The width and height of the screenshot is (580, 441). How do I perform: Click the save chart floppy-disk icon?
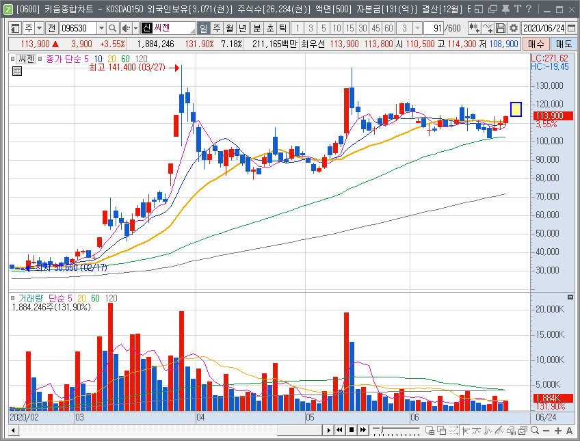(501, 28)
